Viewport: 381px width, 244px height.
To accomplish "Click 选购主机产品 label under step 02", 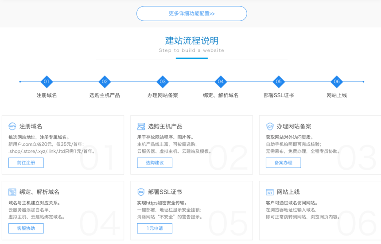I will coord(105,95).
